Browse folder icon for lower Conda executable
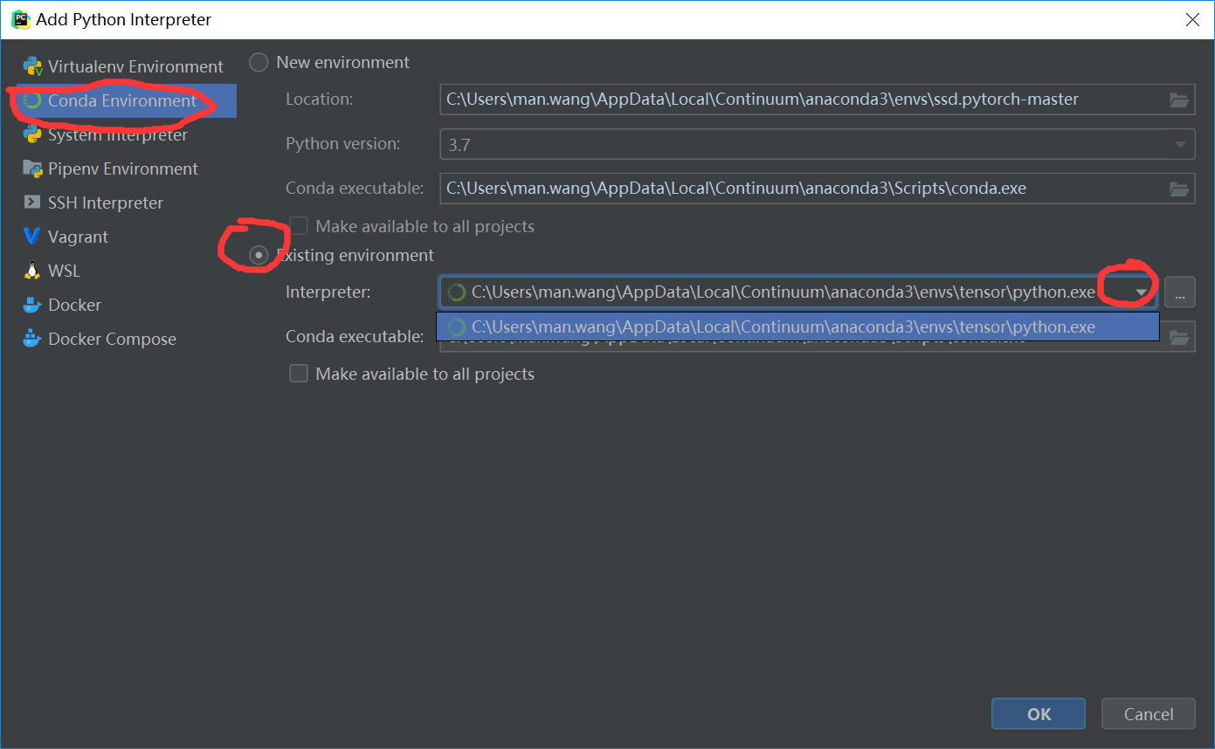Image resolution: width=1215 pixels, height=749 pixels. point(1179,336)
